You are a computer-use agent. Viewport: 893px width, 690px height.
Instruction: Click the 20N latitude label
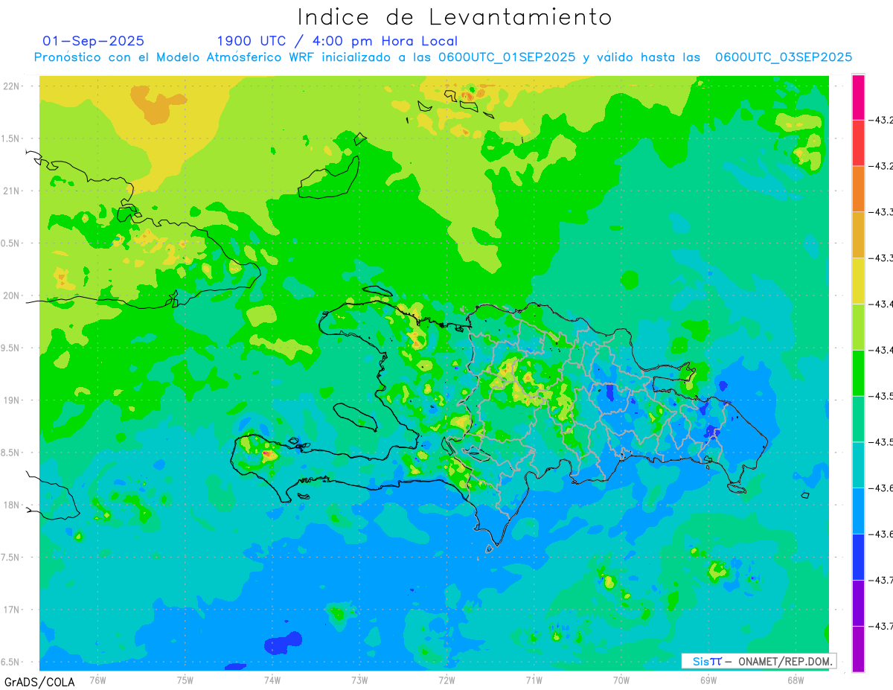coord(12,296)
